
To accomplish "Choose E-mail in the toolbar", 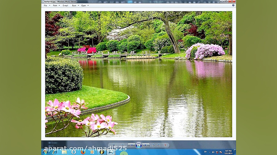I will 65,6.
